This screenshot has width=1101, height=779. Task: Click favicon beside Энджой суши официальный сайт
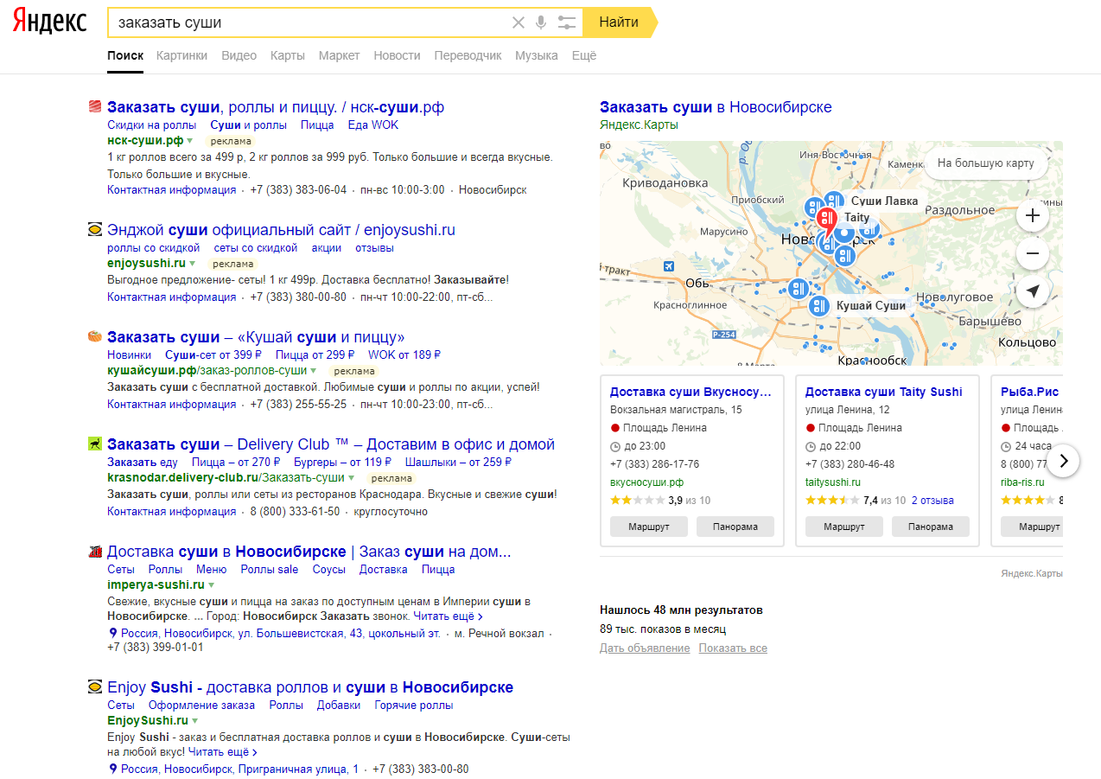tap(95, 230)
